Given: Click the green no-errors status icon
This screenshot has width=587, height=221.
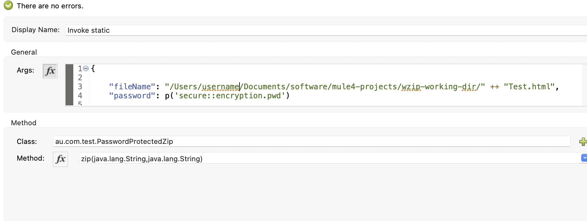Looking at the screenshot, I should 8,5.
